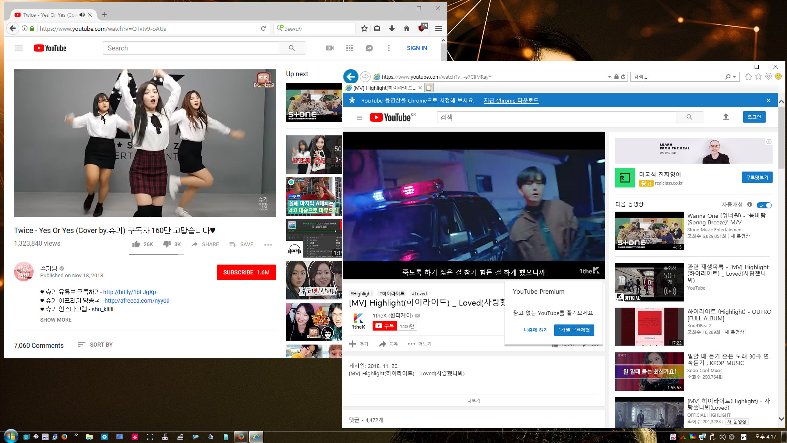Subscribe to 1theK with red 구독 button
The image size is (787, 443).
(385, 326)
